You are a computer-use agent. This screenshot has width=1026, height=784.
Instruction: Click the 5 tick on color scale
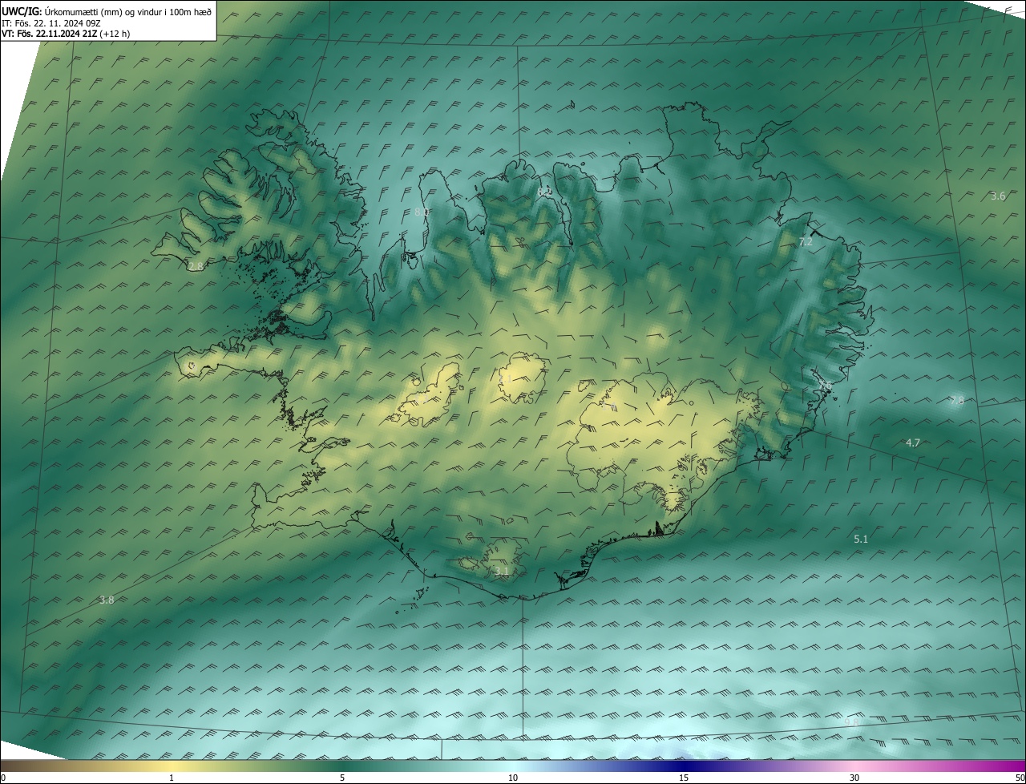pos(342,778)
